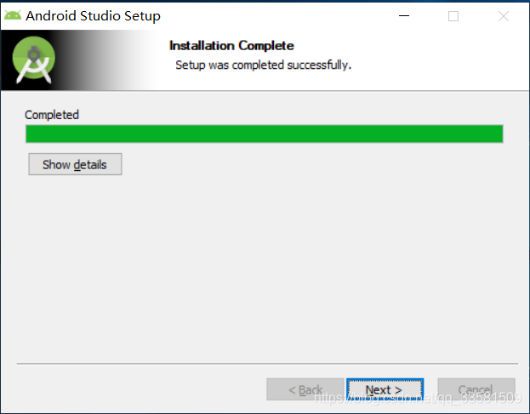The width and height of the screenshot is (530, 414).
Task: Click the greyed-out Cancel button
Action: click(476, 389)
